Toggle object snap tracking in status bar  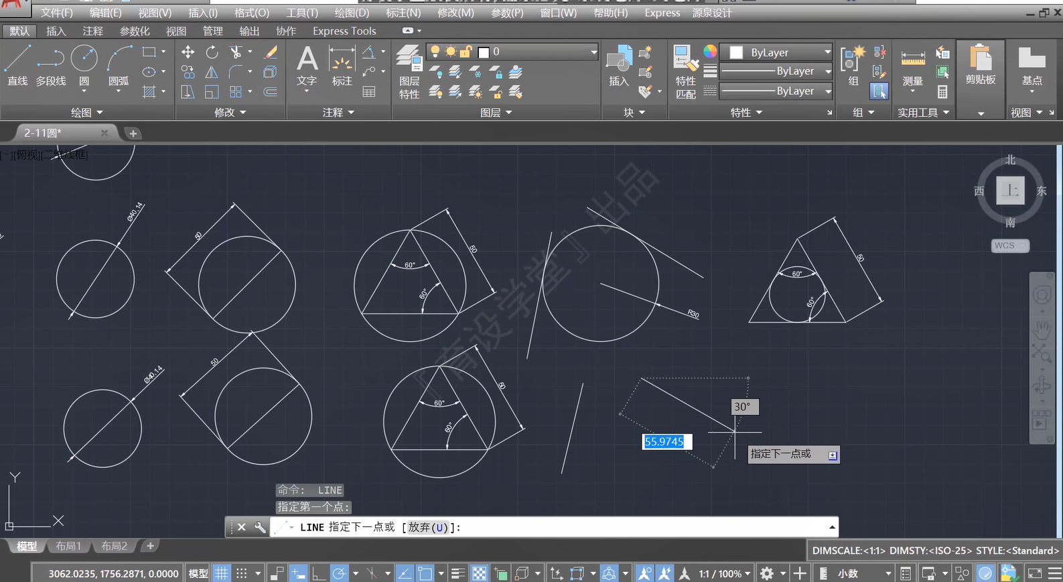coord(405,573)
